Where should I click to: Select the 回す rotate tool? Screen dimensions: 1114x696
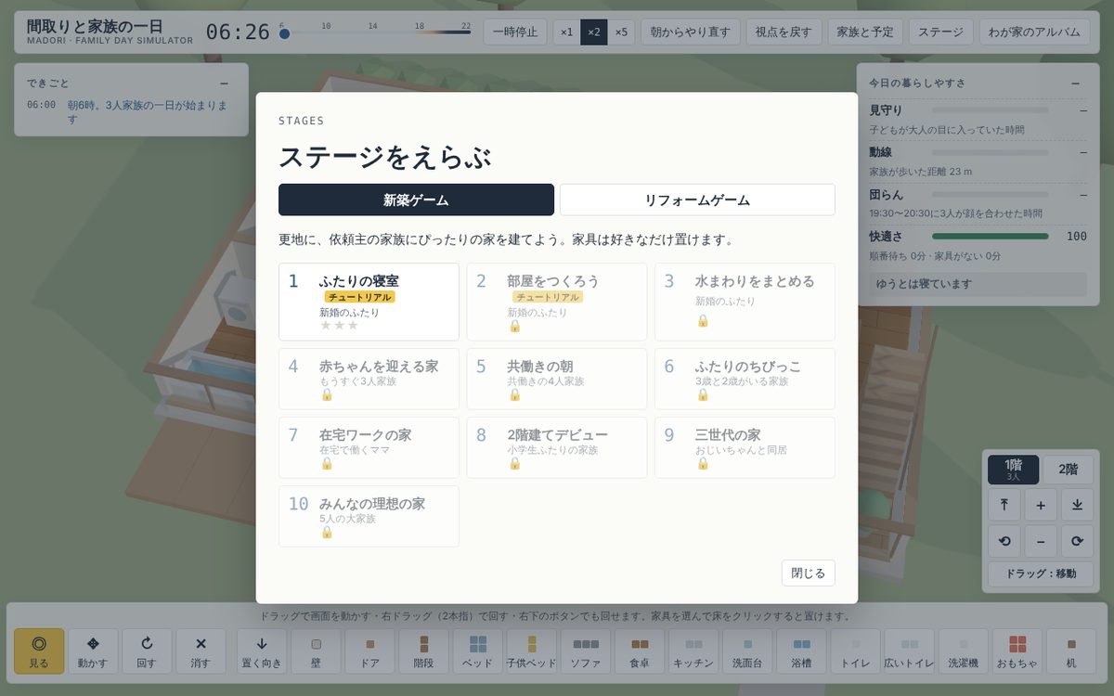click(147, 651)
